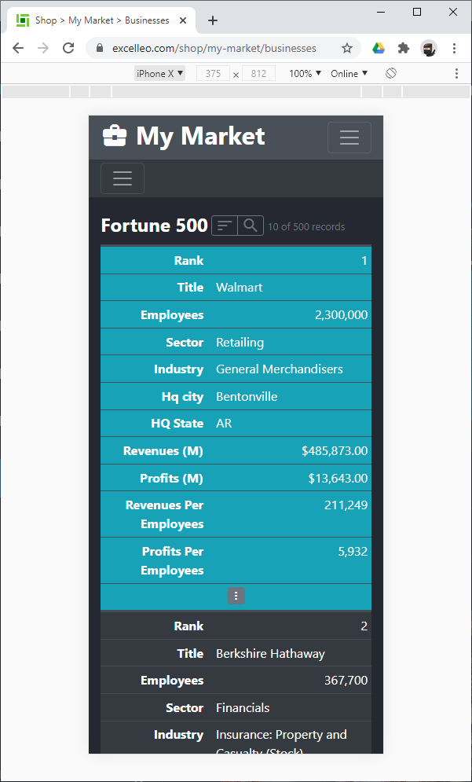This screenshot has width=472, height=782.
Task: Click the Walmart title value
Action: pos(240,288)
